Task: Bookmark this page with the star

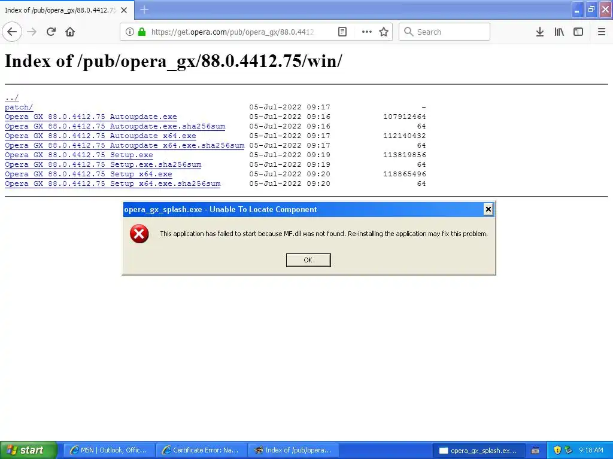Action: pyautogui.click(x=384, y=32)
